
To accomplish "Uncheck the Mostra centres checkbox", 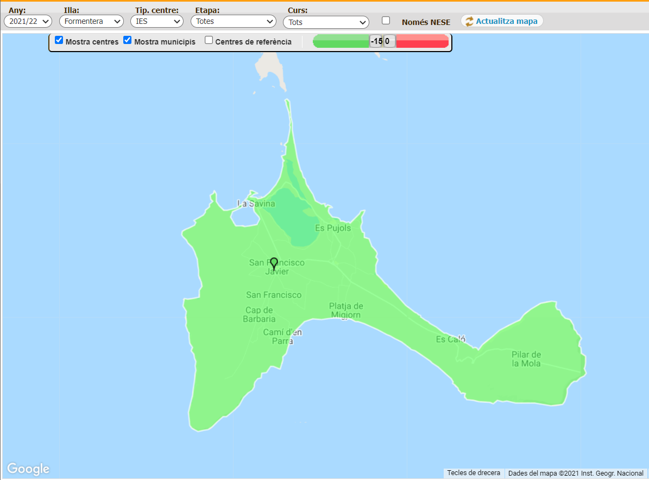I will tap(59, 40).
